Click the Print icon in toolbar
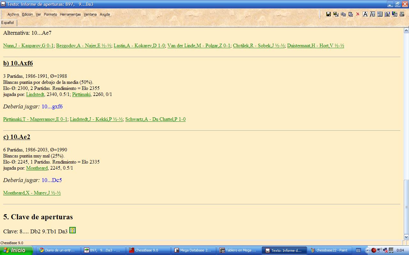The width and height of the screenshot is (409, 255). (402, 14)
